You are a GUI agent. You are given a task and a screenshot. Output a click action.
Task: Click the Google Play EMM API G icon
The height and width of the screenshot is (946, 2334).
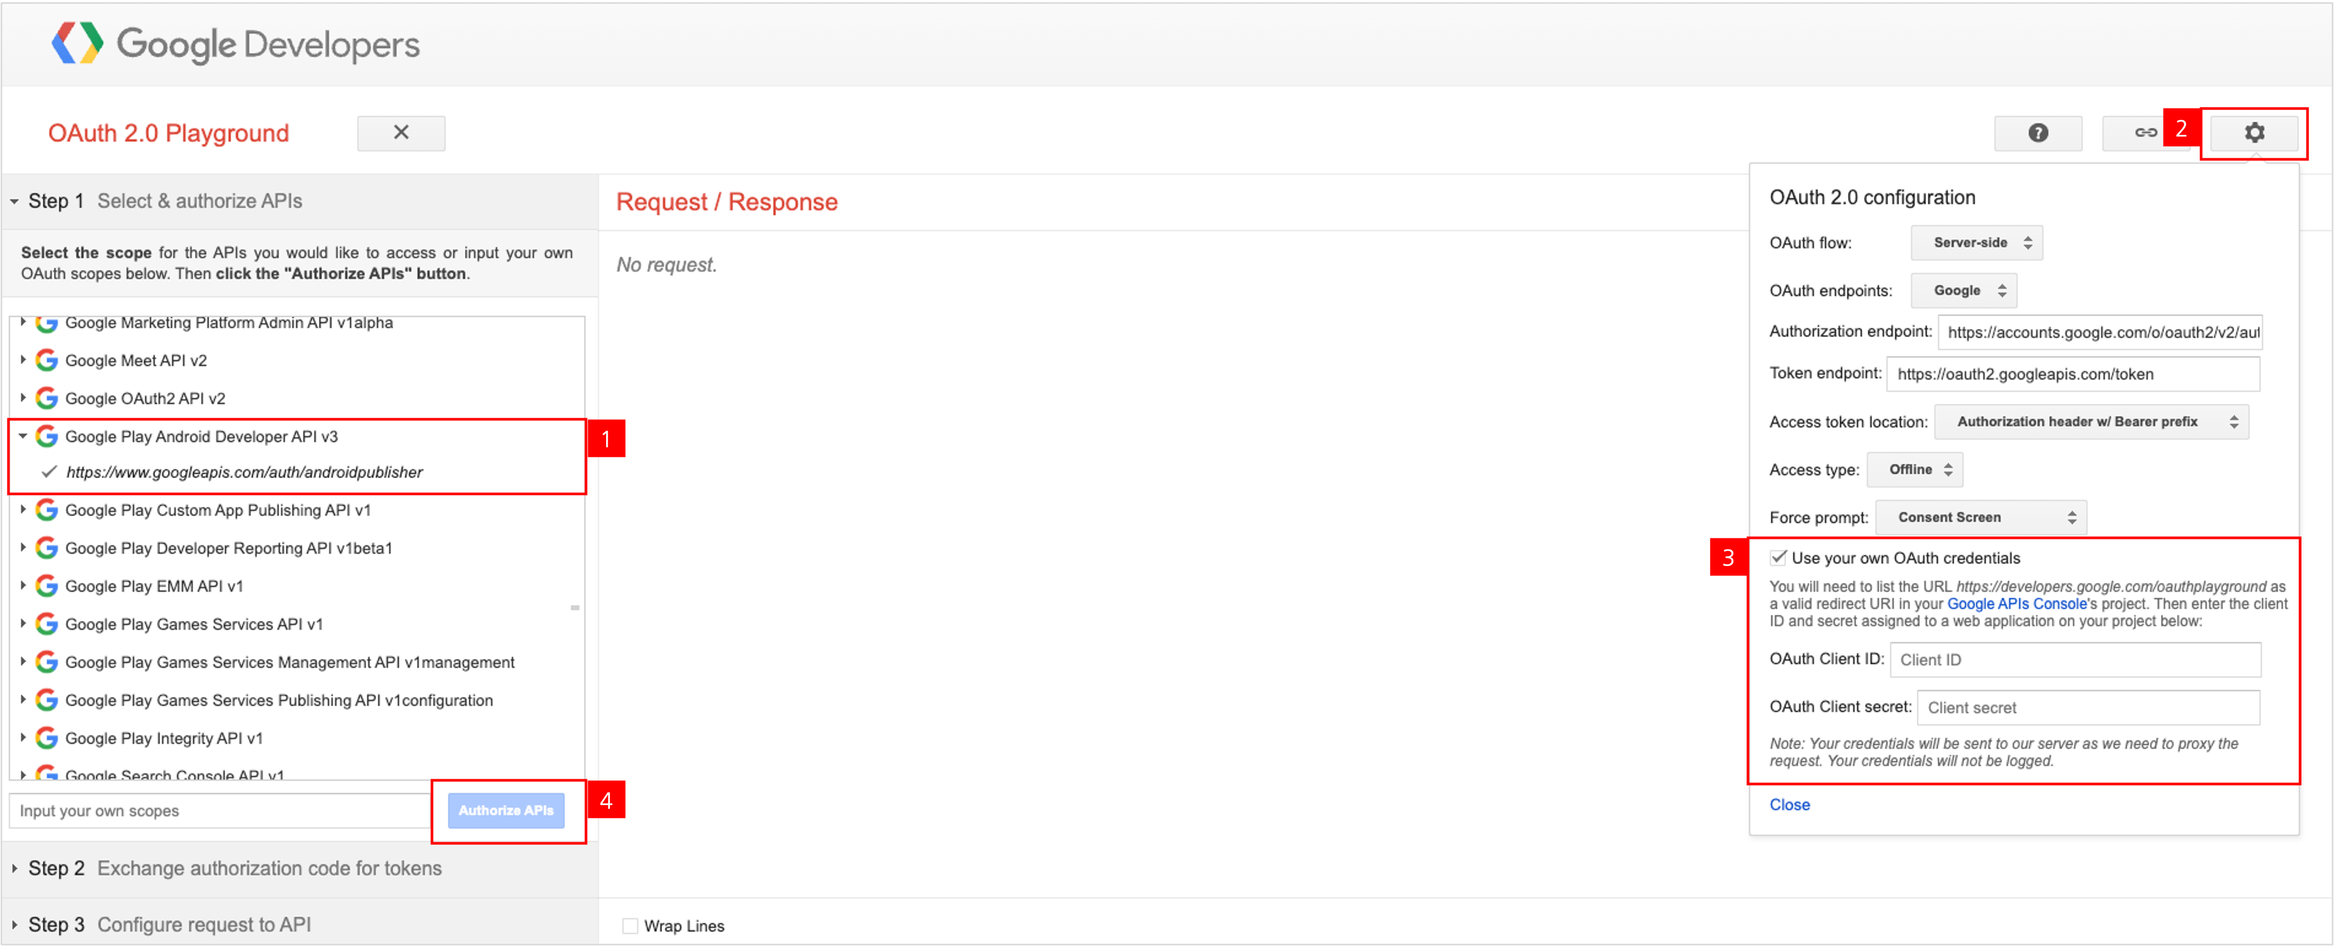click(46, 586)
